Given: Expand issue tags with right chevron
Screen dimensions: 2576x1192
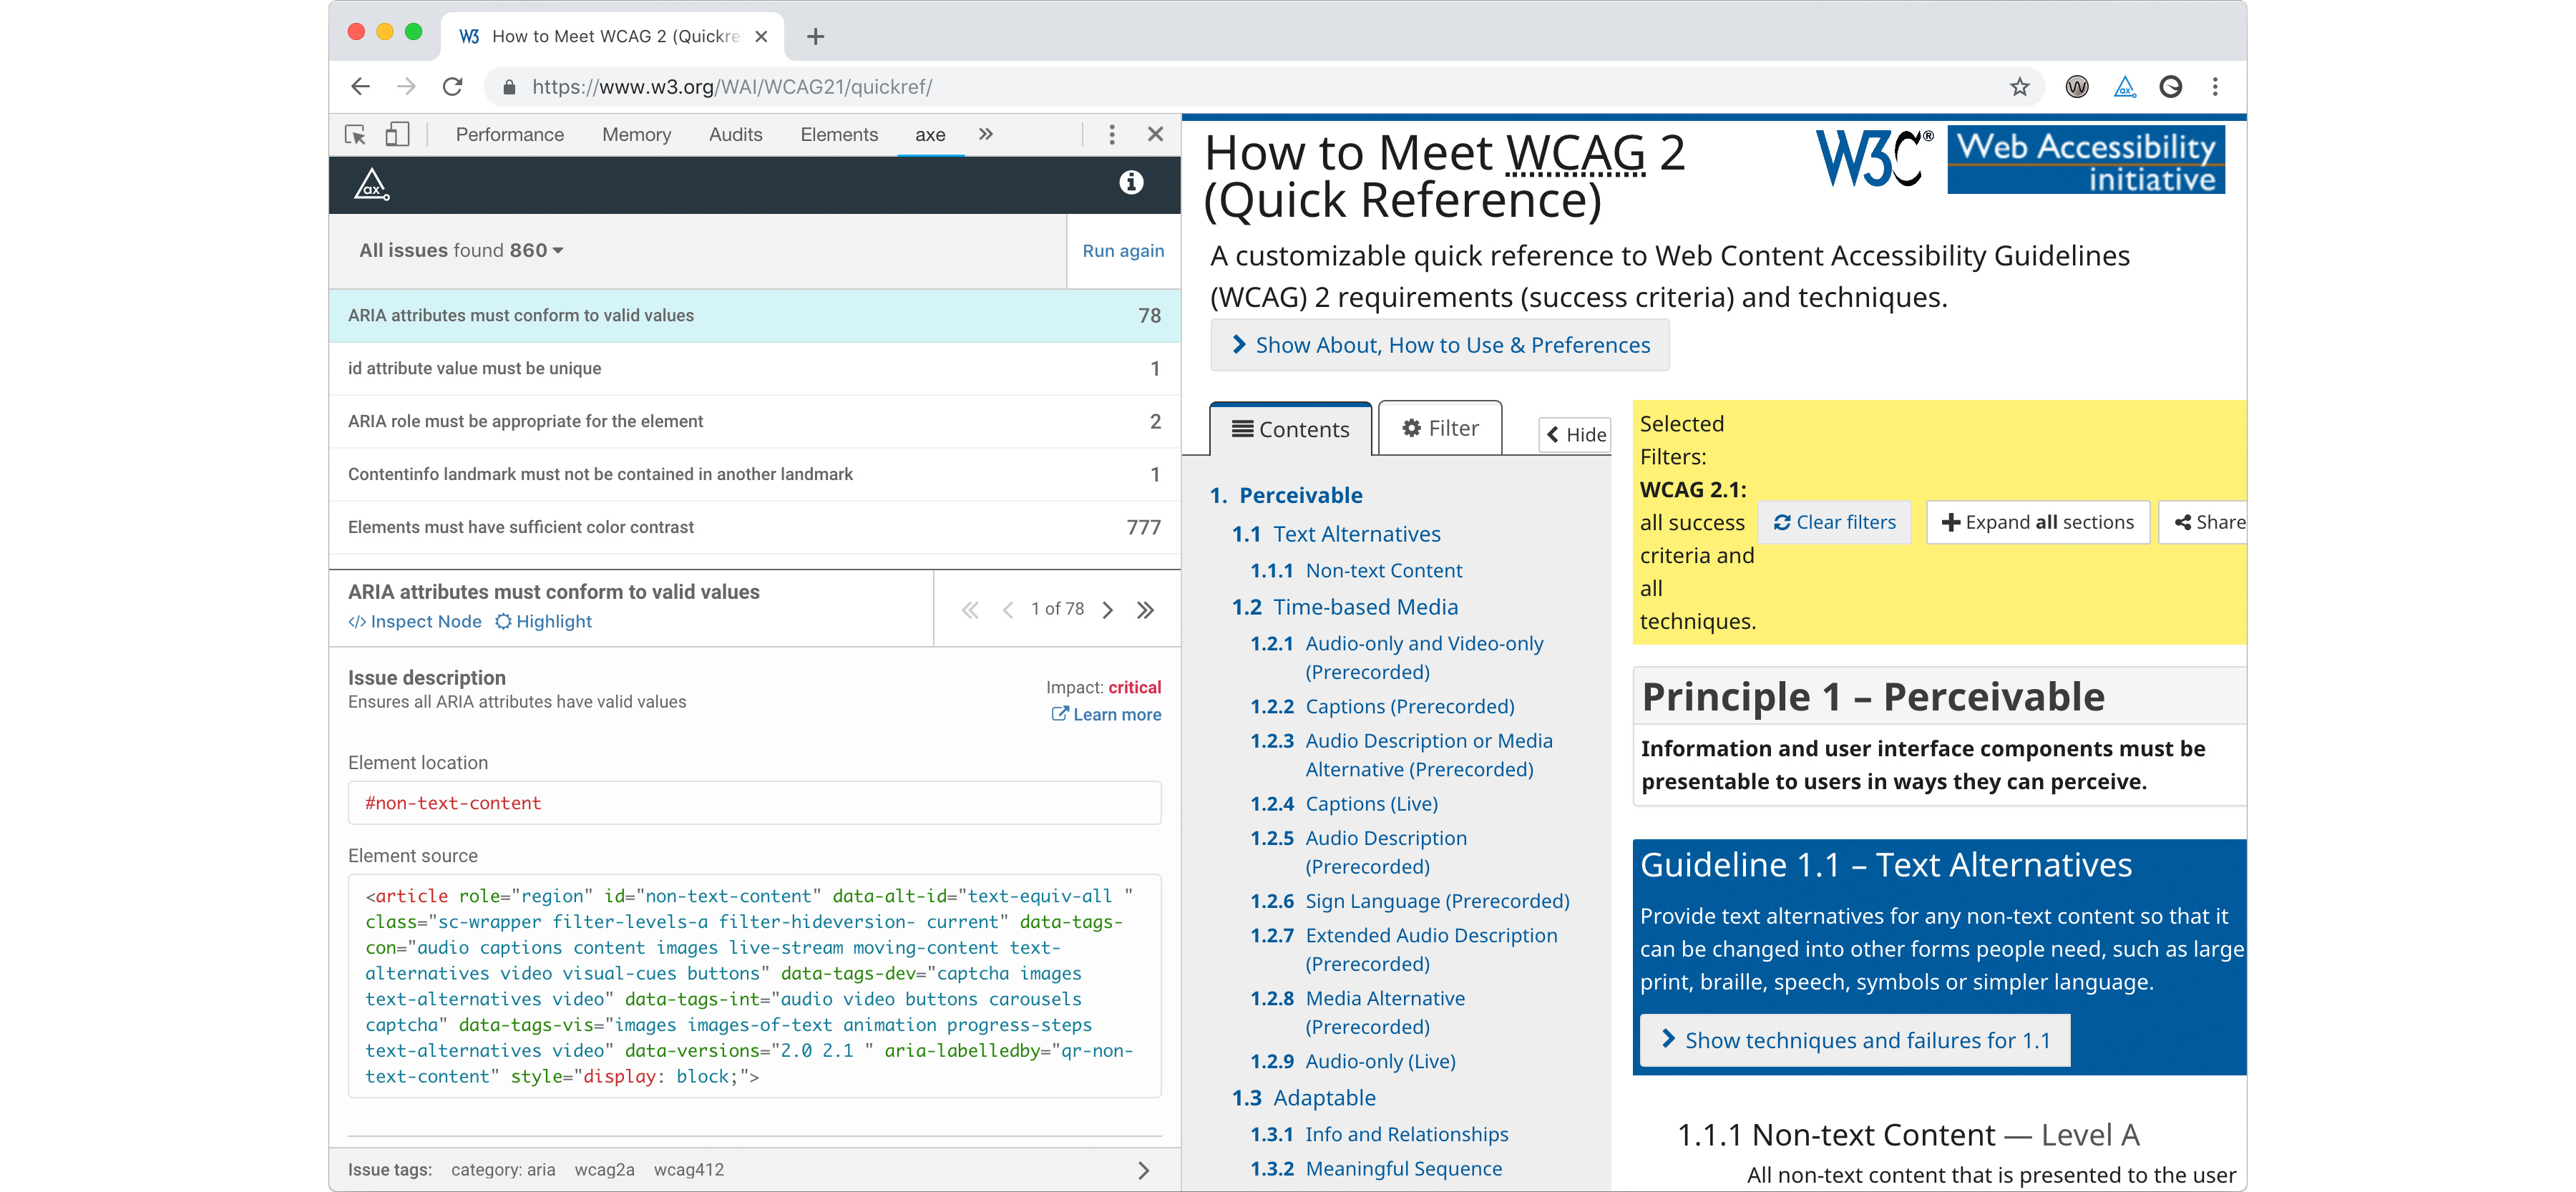Looking at the screenshot, I should [x=1144, y=1170].
